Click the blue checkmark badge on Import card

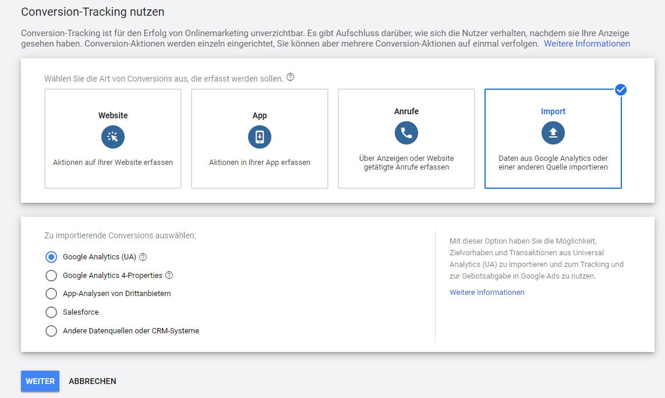[x=621, y=90]
